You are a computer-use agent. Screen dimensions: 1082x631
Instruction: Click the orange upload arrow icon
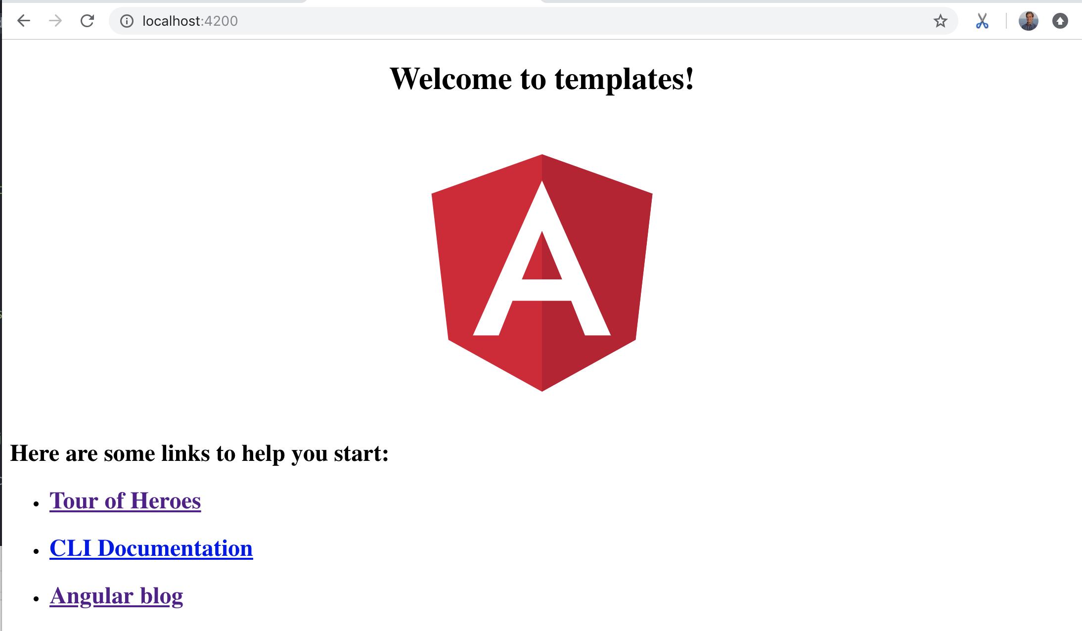(x=1060, y=21)
